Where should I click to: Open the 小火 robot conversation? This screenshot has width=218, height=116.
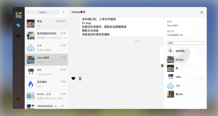point(46,47)
